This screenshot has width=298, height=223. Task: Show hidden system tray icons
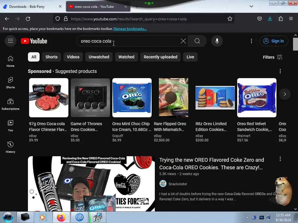247,218
